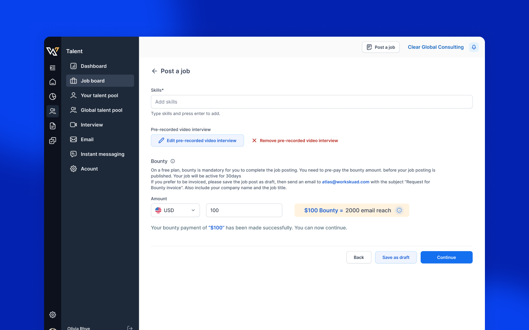Open the USD currency dropdown

(x=175, y=210)
